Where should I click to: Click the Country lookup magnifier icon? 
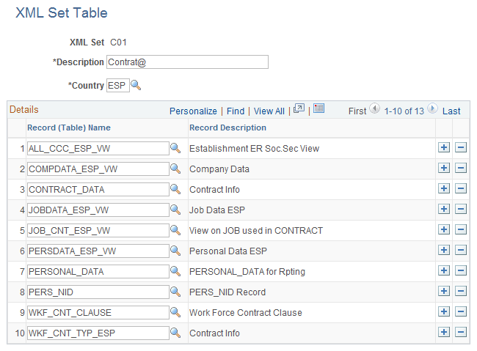click(136, 86)
